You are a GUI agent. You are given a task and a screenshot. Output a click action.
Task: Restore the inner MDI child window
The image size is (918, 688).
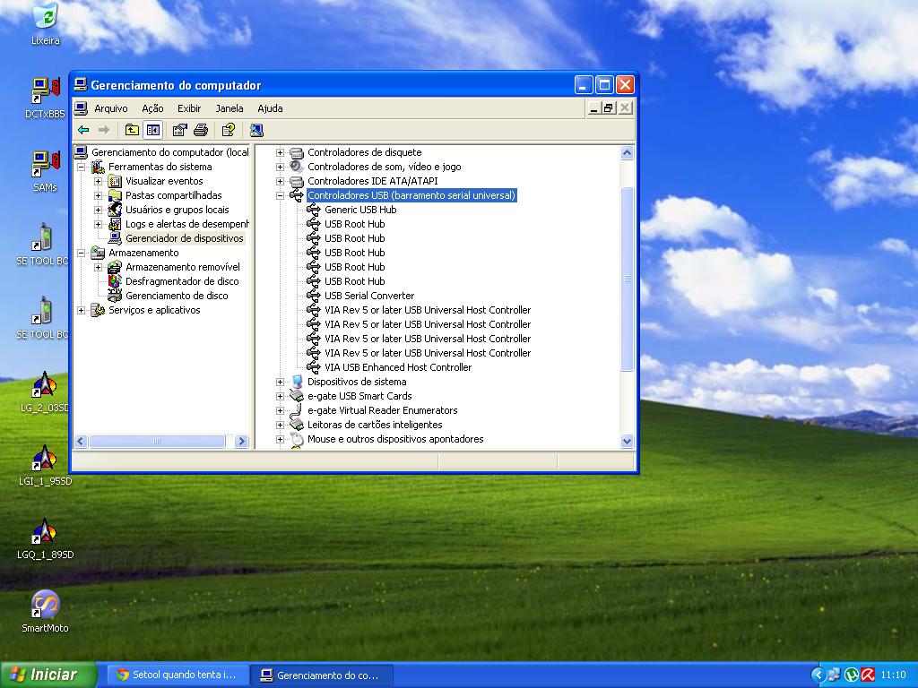[609, 108]
